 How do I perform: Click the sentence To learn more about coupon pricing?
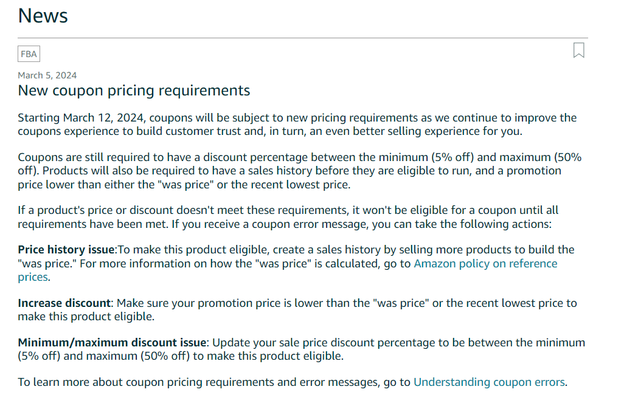click(293, 382)
